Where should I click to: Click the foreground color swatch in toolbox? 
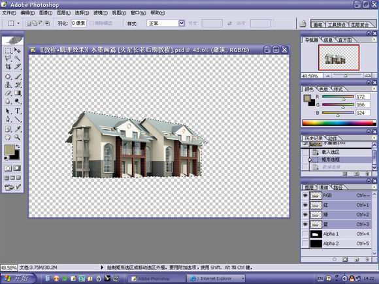(x=10, y=150)
